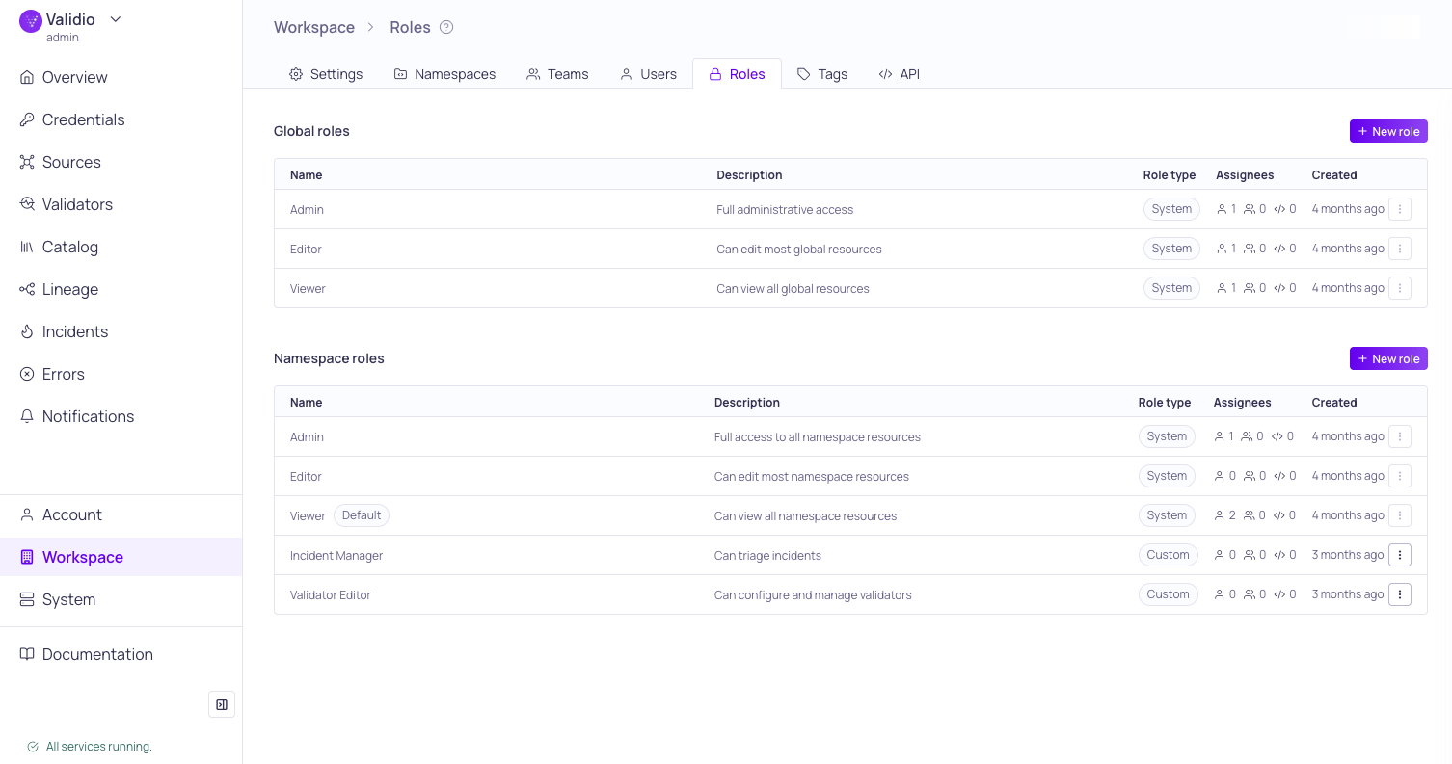Select the Validator Editor role name
1452x764 pixels.
331,595
